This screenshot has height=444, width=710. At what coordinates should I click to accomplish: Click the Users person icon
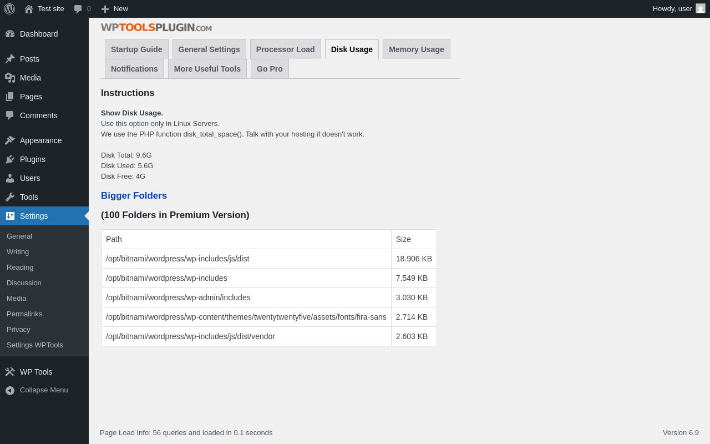10,178
